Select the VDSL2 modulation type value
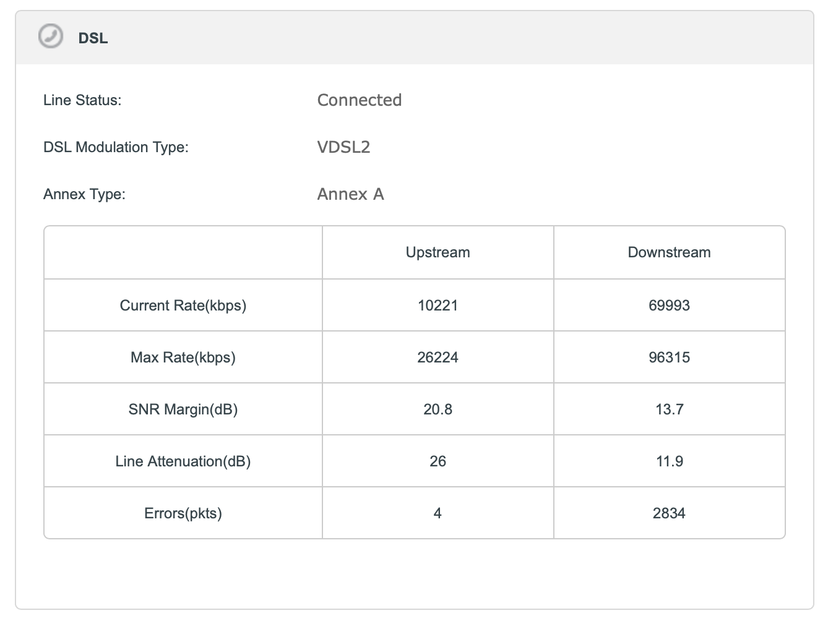Viewport: 828px width, 621px height. (343, 147)
